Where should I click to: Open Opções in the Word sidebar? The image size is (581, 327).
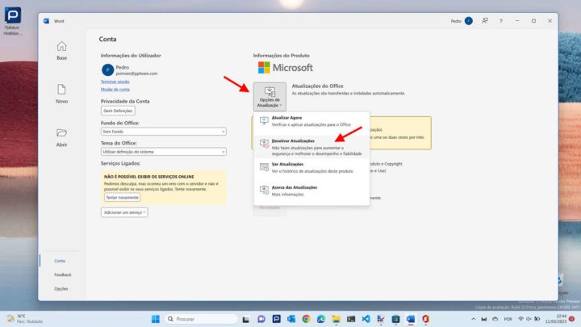tap(61, 288)
